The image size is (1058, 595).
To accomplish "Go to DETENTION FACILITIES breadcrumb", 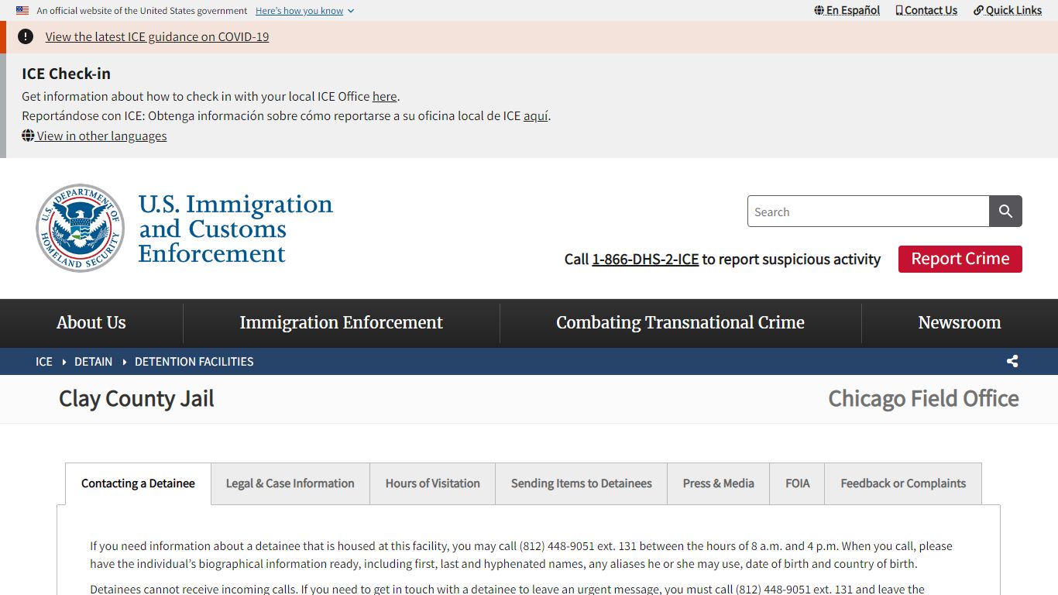I will point(194,361).
